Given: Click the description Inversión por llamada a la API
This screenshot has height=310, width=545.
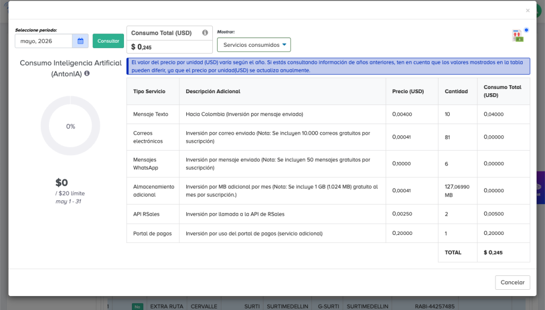Looking at the screenshot, I should click(x=235, y=214).
